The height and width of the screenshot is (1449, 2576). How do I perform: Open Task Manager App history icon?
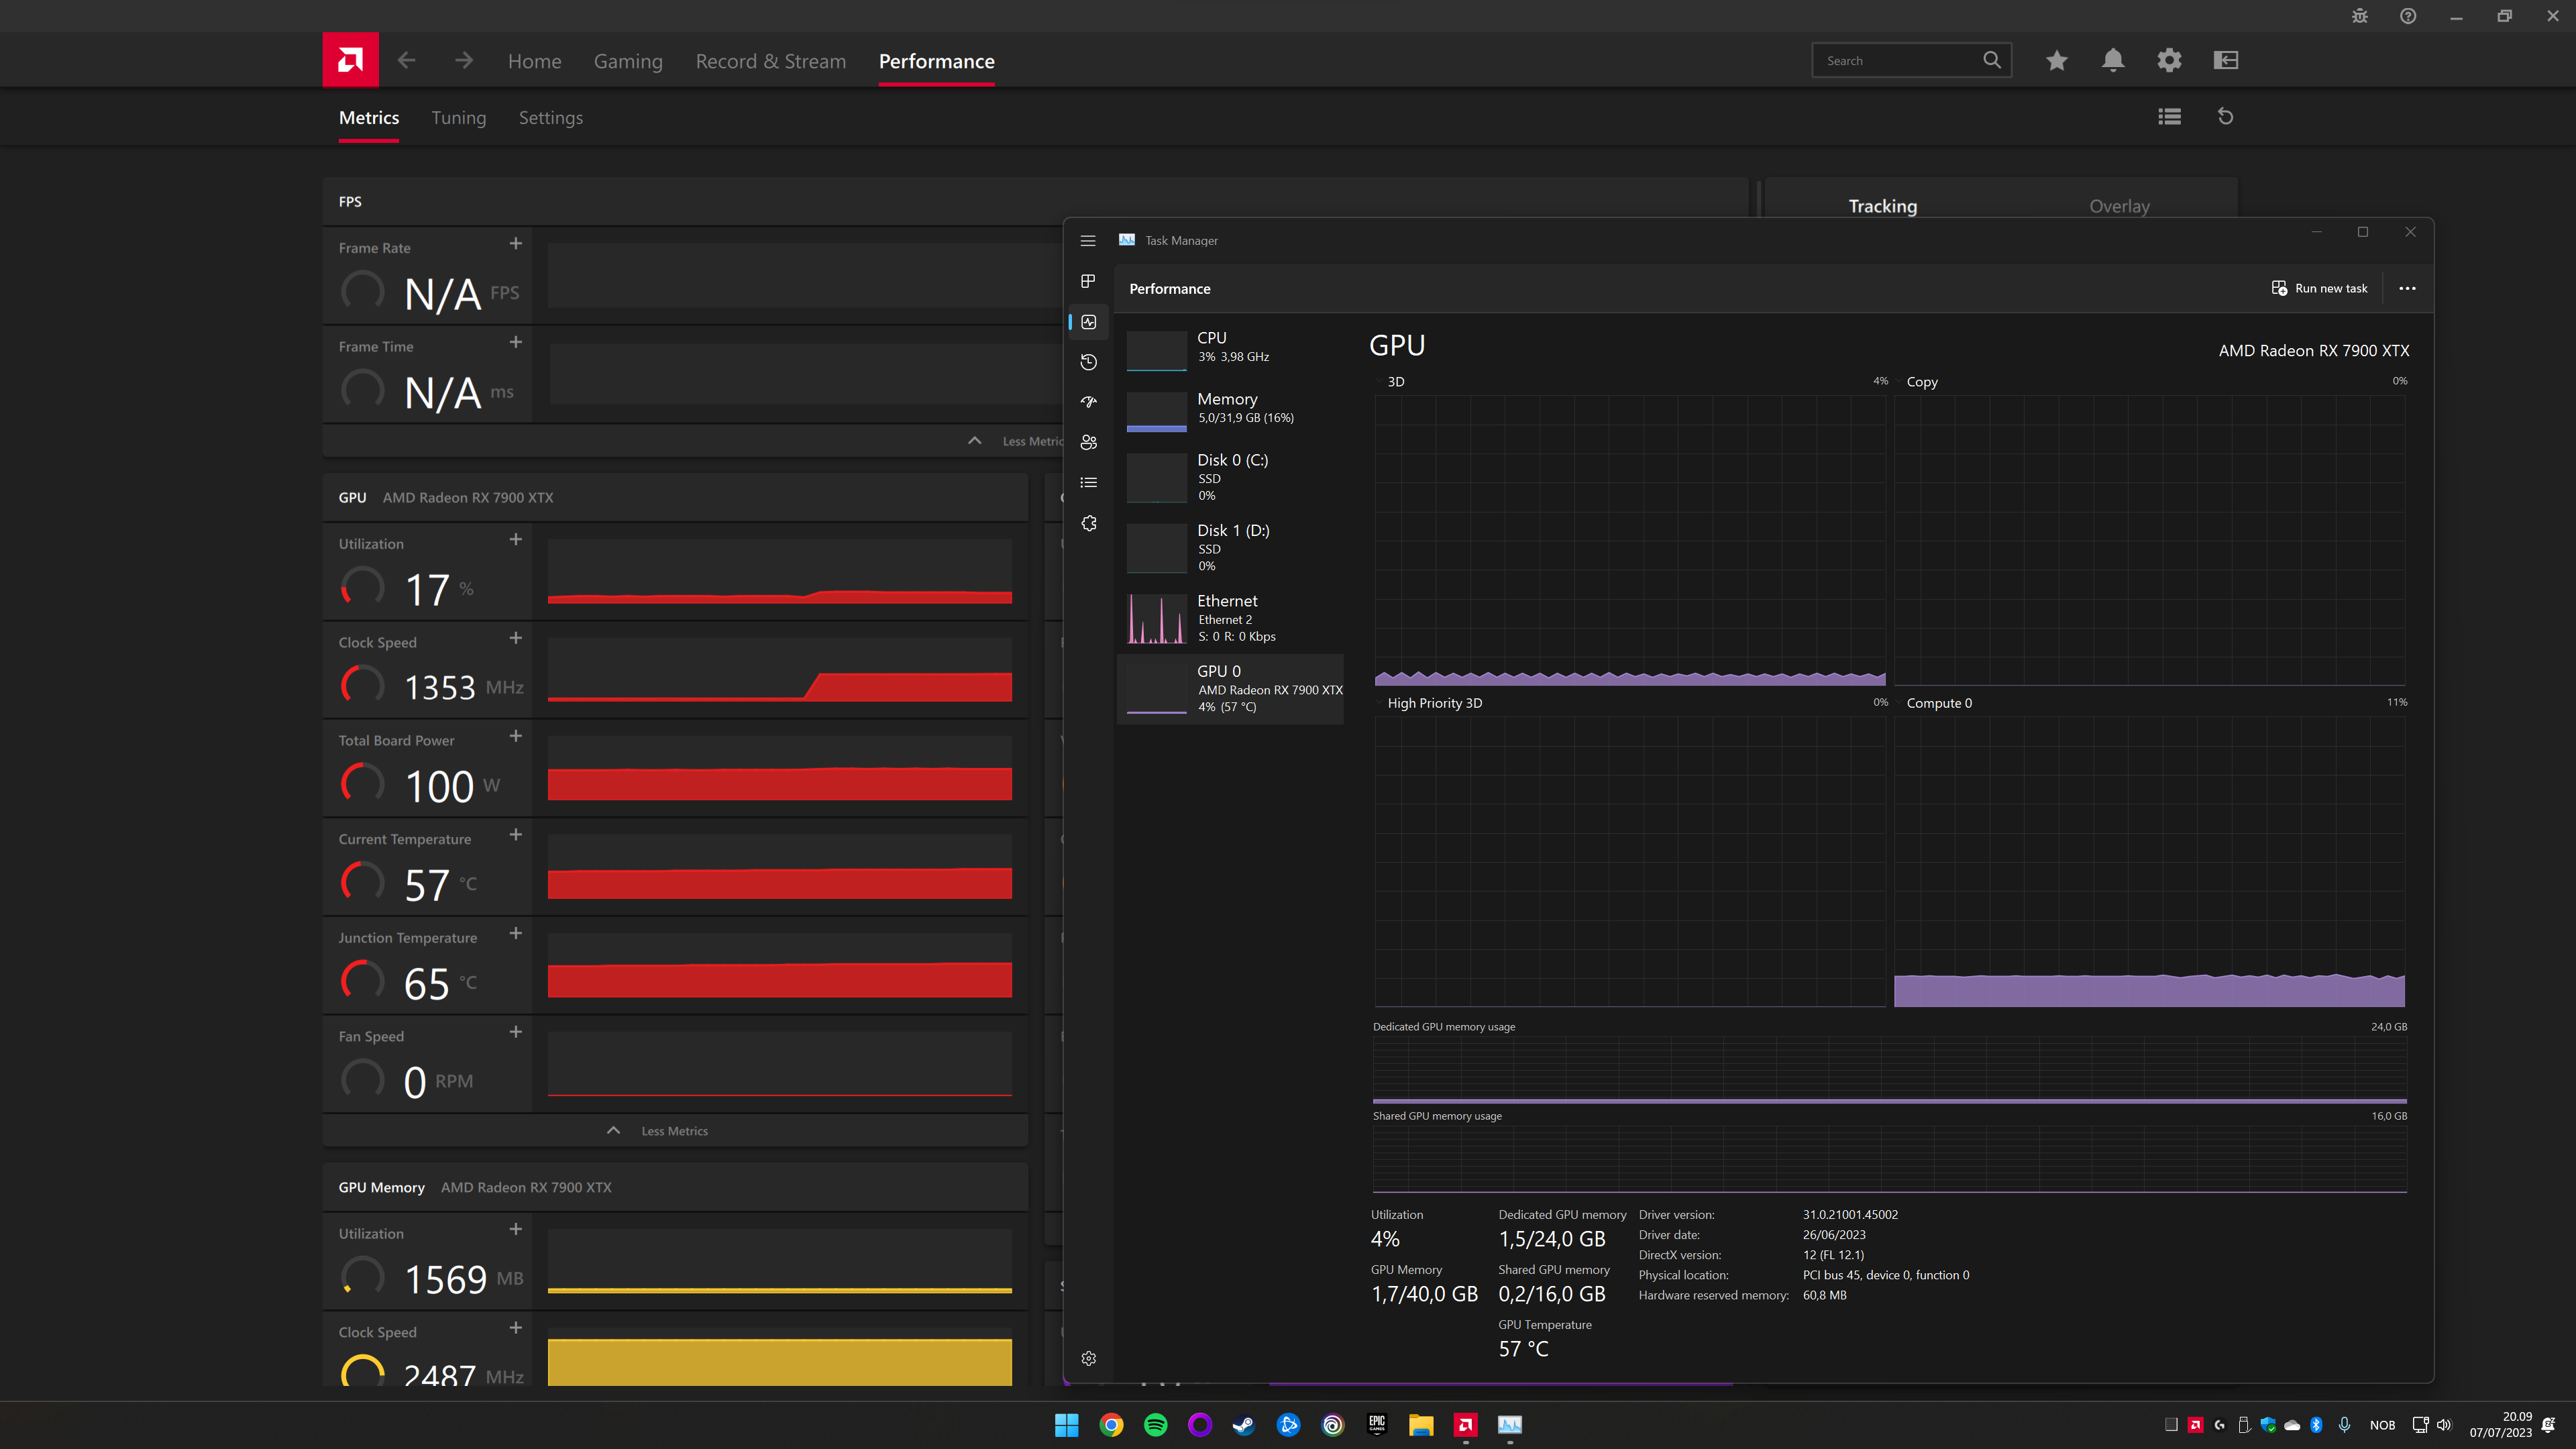(x=1088, y=362)
